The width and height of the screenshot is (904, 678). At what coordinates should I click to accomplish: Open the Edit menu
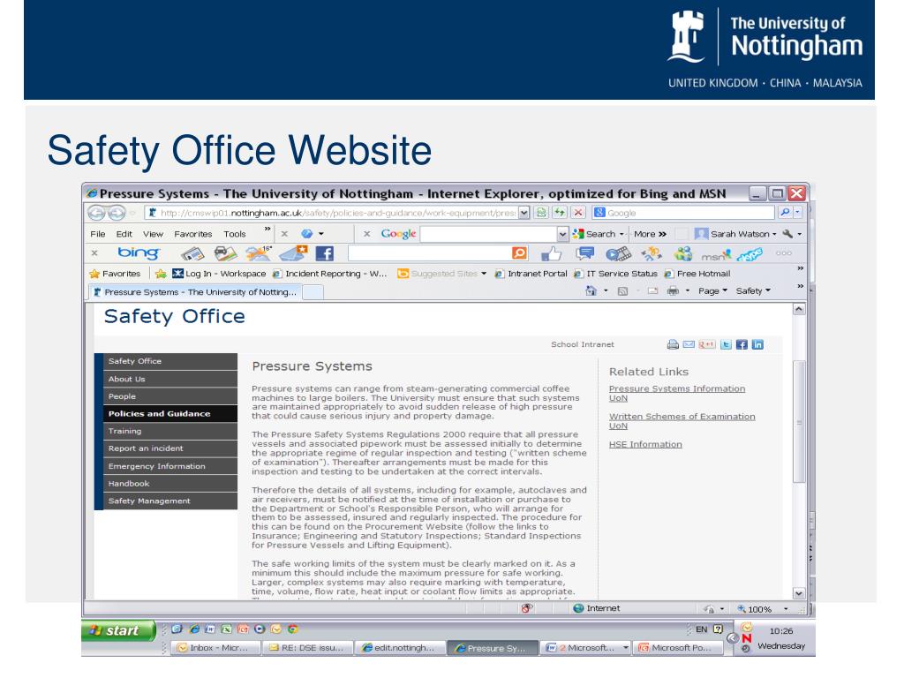click(x=124, y=234)
